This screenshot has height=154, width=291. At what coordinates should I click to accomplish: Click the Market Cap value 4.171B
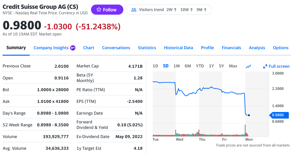click(135, 66)
